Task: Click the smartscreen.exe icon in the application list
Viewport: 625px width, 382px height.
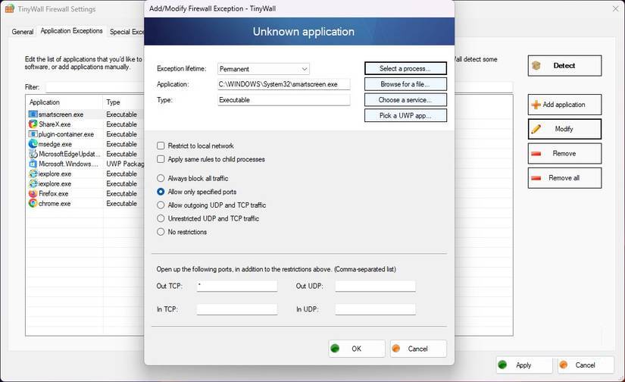Action: (33, 114)
